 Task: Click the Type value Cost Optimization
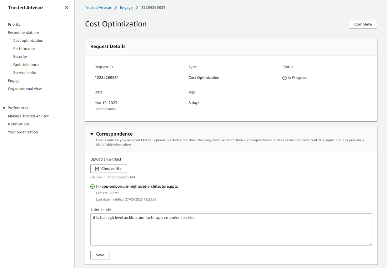tap(204, 77)
